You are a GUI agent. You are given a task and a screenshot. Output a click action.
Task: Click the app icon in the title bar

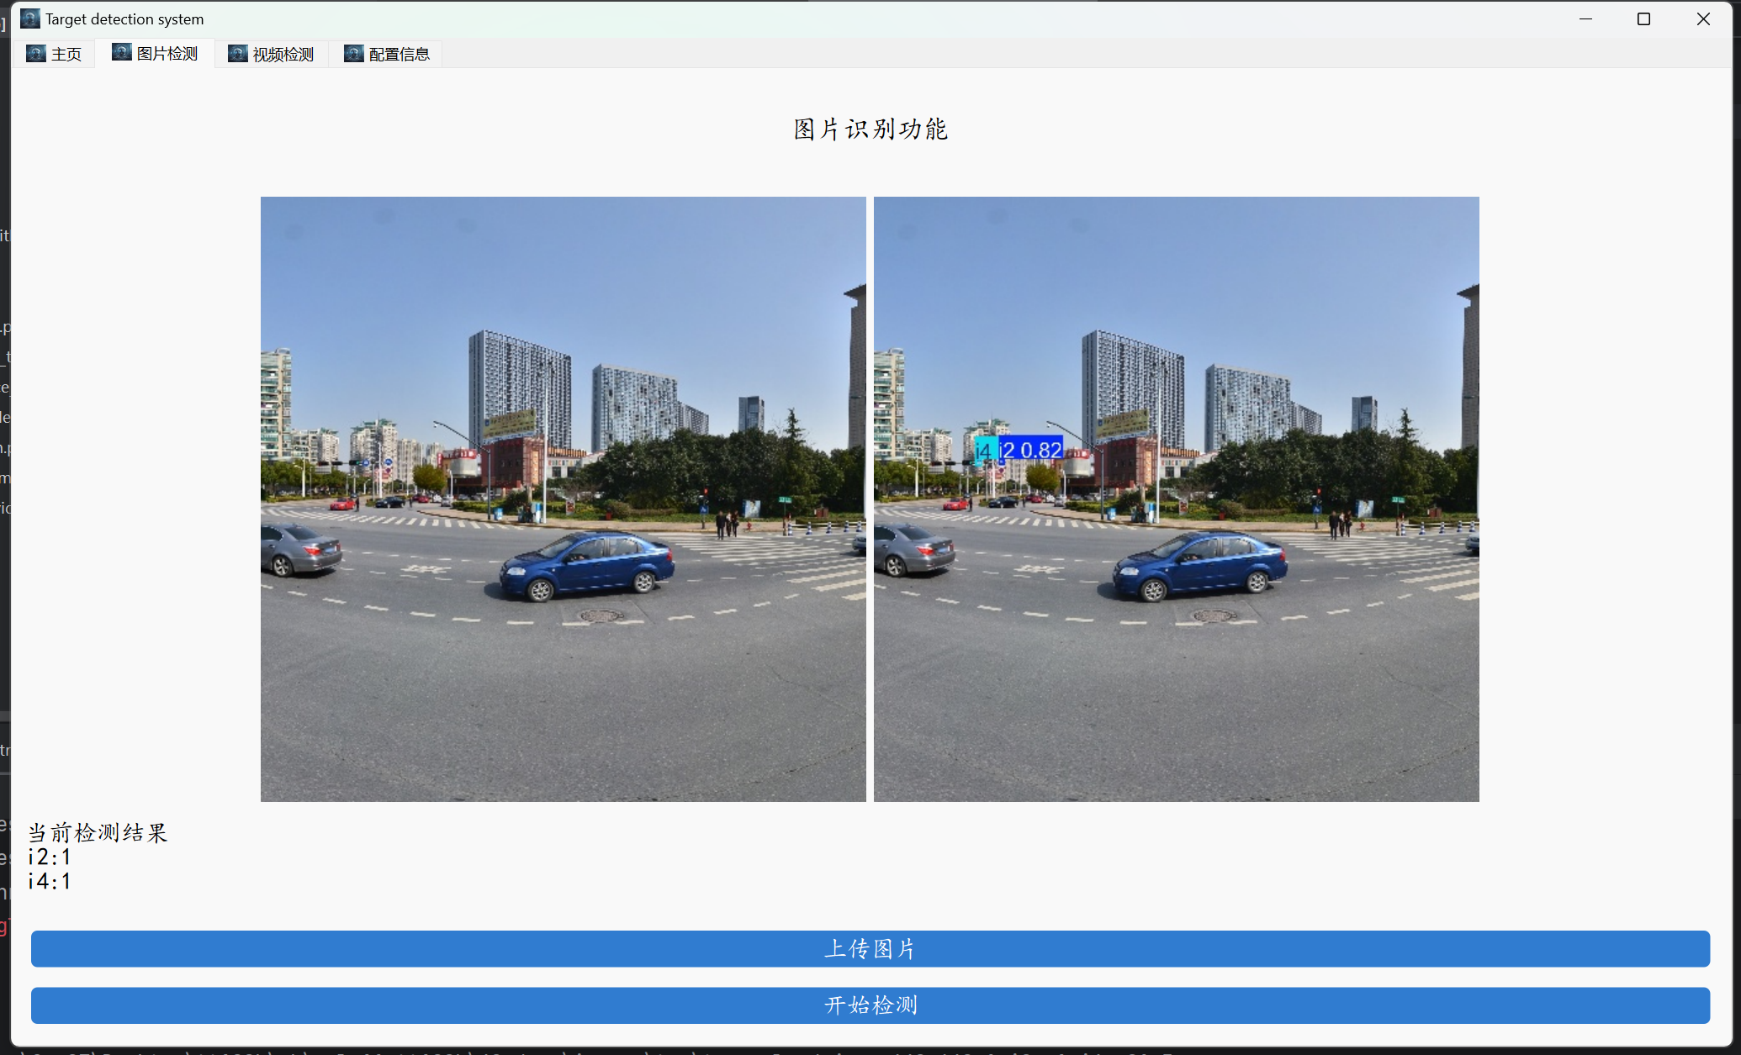click(x=30, y=18)
